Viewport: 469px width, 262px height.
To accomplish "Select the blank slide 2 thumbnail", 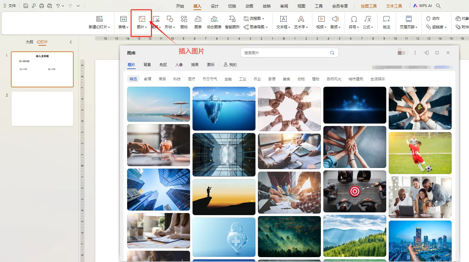I will click(x=42, y=109).
